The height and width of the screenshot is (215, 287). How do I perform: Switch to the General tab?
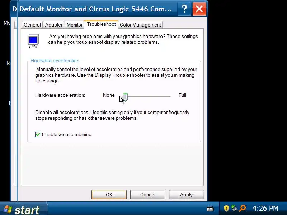pos(32,25)
